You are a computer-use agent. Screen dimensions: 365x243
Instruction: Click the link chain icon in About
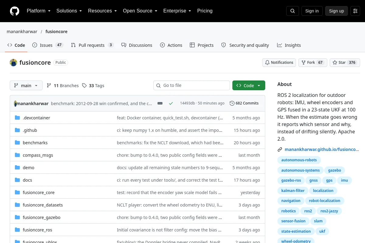click(280, 149)
